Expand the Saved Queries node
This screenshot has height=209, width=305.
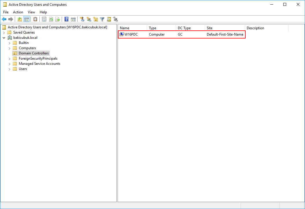(x=4, y=32)
